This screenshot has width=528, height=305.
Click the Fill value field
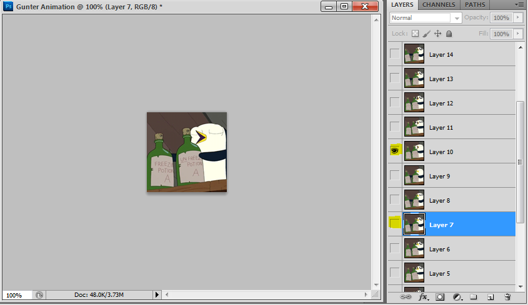(501, 34)
